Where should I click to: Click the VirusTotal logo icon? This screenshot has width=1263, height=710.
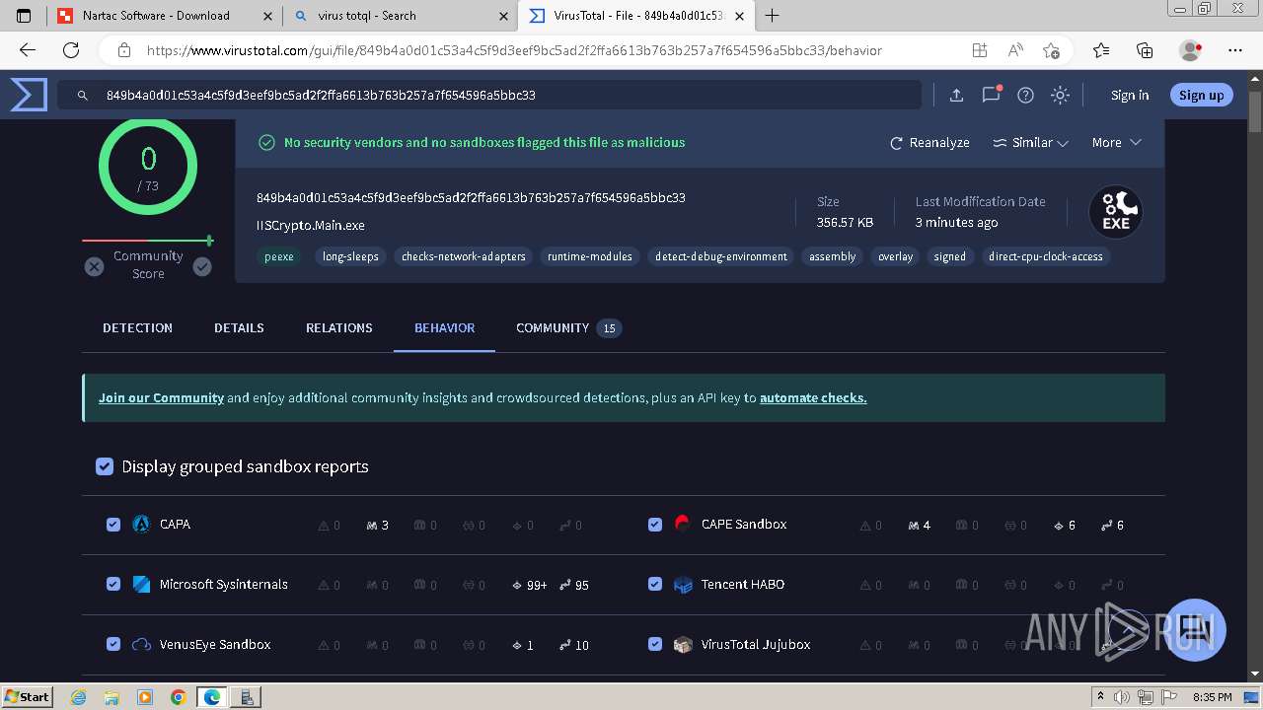point(29,95)
